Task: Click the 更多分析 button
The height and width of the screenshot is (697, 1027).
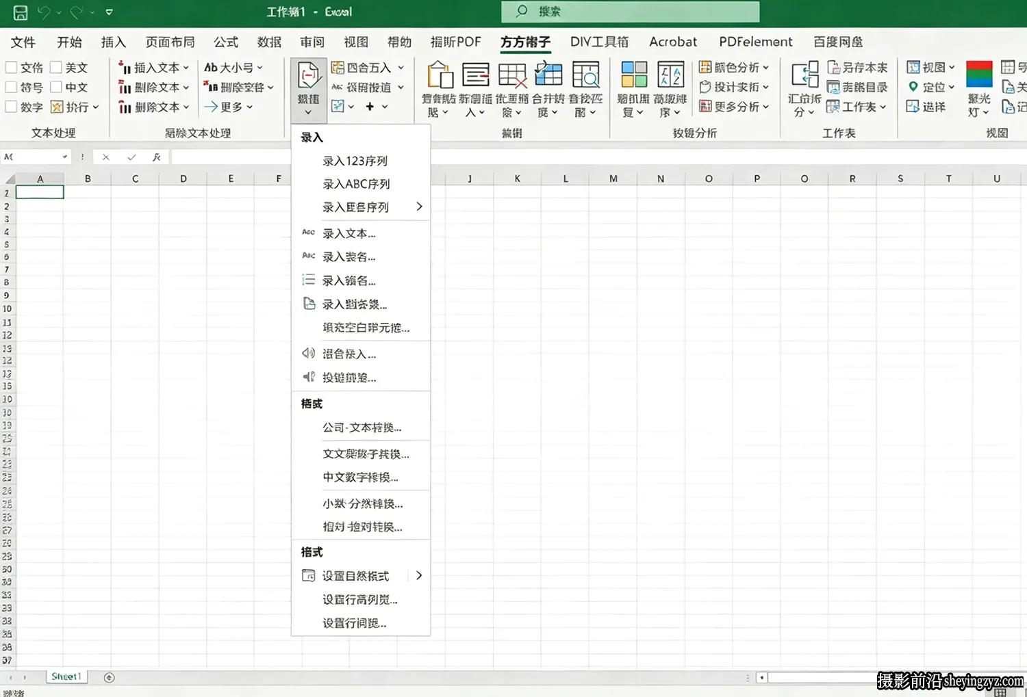Action: [734, 106]
